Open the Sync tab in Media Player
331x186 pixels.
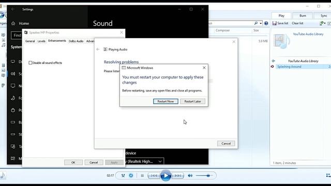[323, 16]
